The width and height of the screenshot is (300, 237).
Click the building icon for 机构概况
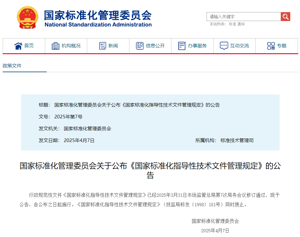pos(56,46)
